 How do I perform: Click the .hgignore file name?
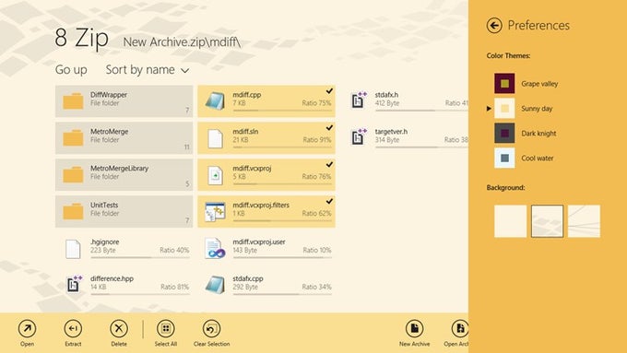click(105, 241)
